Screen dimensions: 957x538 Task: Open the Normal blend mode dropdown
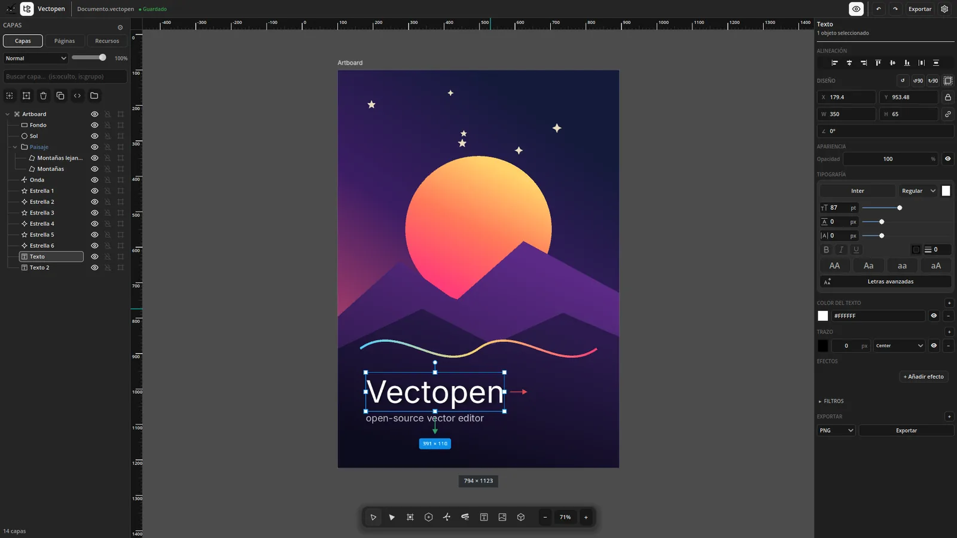tap(36, 59)
